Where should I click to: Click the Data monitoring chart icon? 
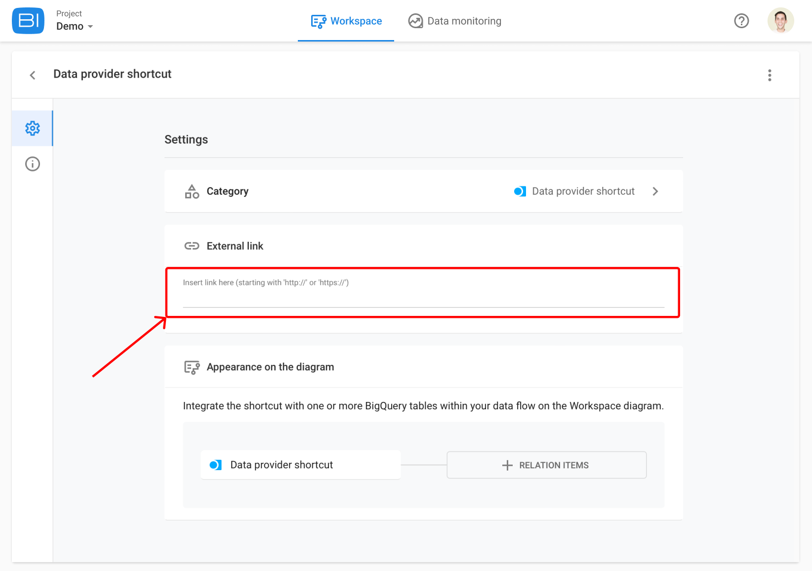coord(415,21)
